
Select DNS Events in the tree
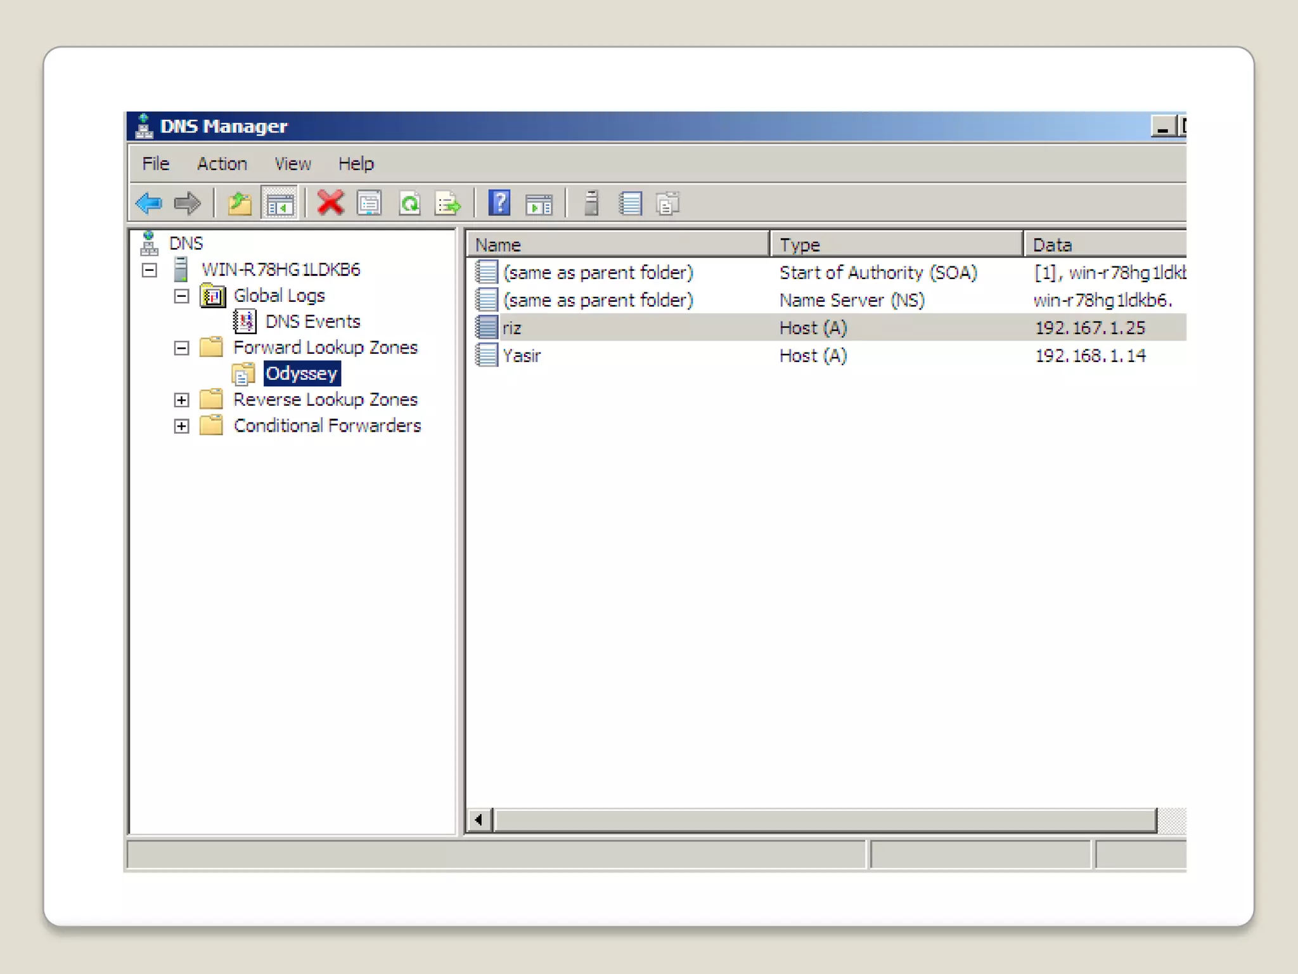pos(312,322)
